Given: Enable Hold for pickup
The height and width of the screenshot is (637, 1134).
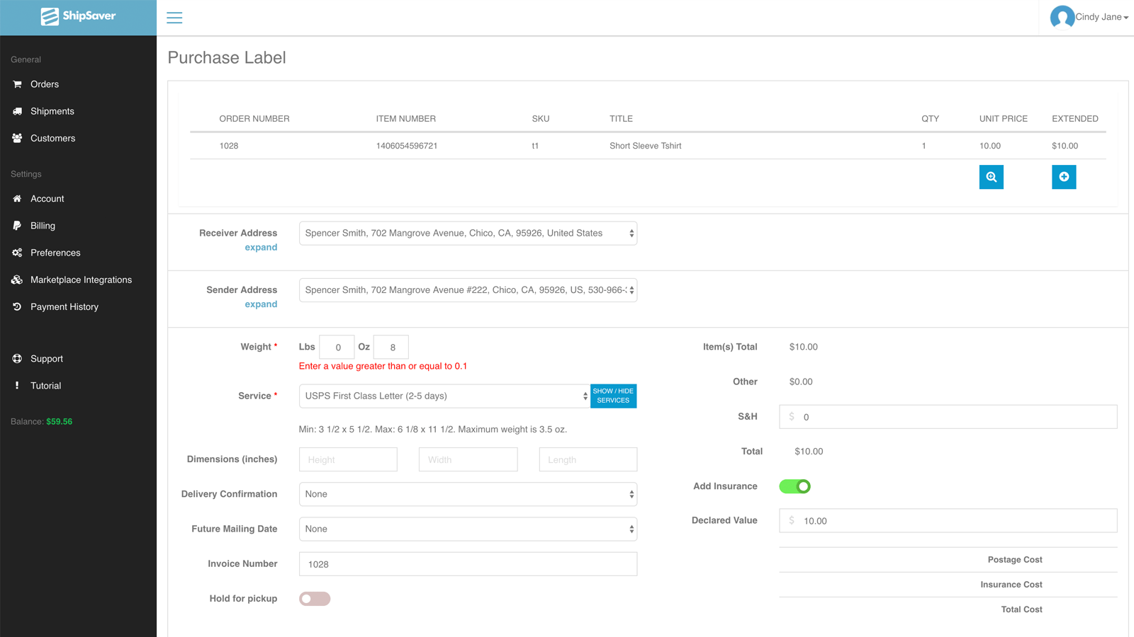Looking at the screenshot, I should point(314,598).
